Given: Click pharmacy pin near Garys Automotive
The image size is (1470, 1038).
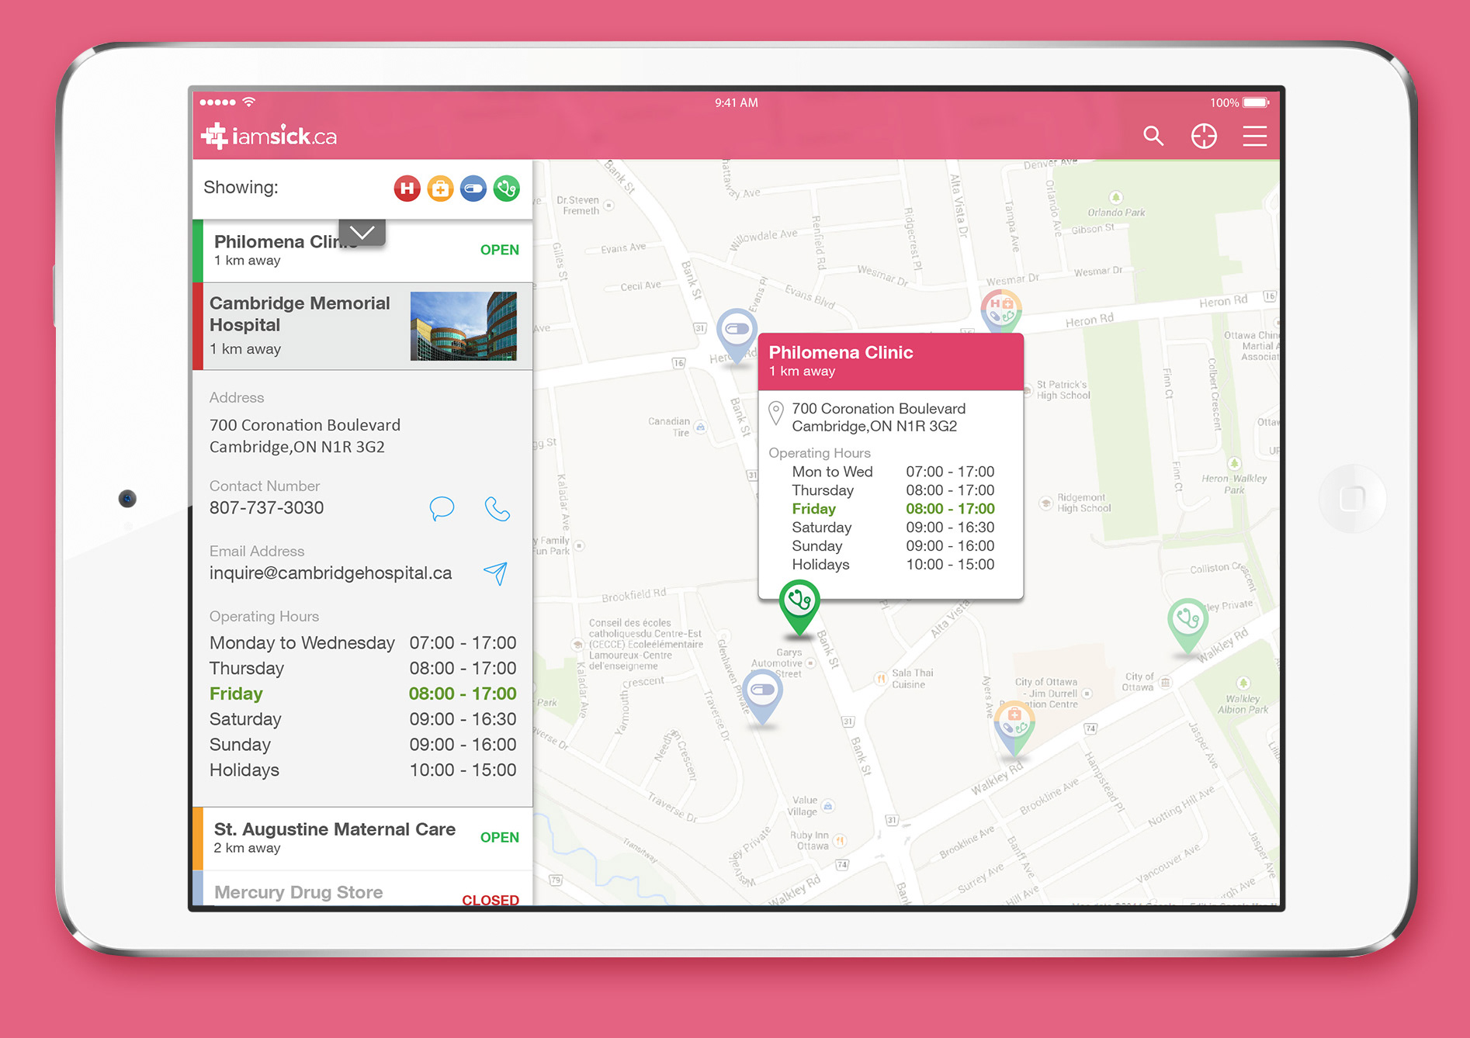Looking at the screenshot, I should click(x=763, y=696).
